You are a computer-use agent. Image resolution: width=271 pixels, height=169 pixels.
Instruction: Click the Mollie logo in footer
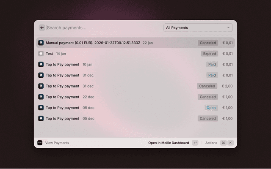[x=40, y=143]
